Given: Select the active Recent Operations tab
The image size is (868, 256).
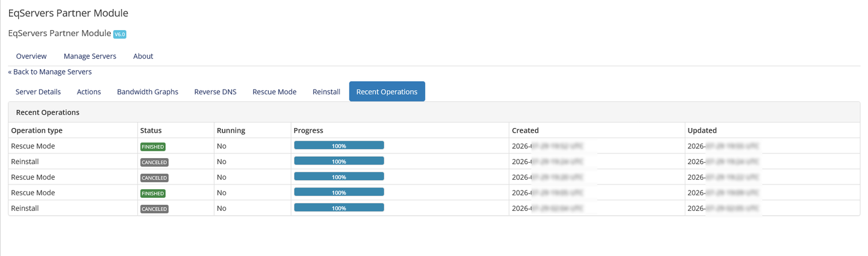Looking at the screenshot, I should coord(387,92).
